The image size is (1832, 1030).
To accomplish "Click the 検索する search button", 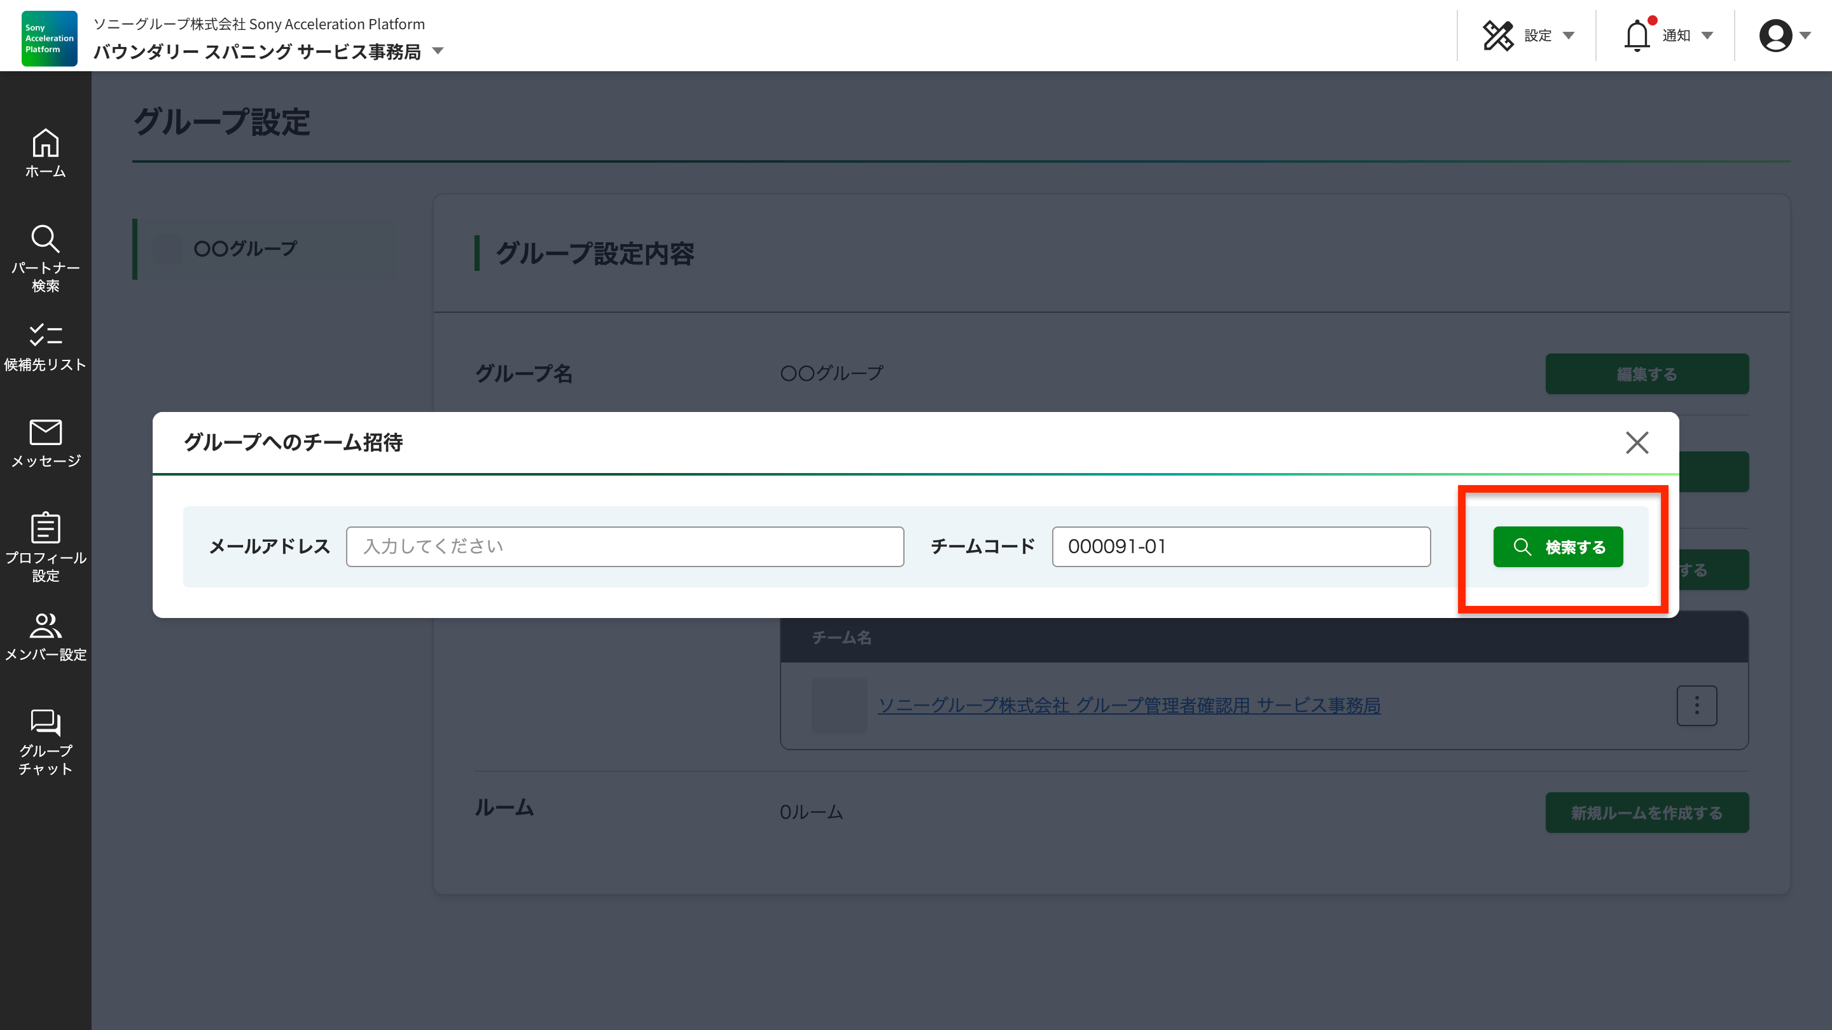I will [1557, 547].
